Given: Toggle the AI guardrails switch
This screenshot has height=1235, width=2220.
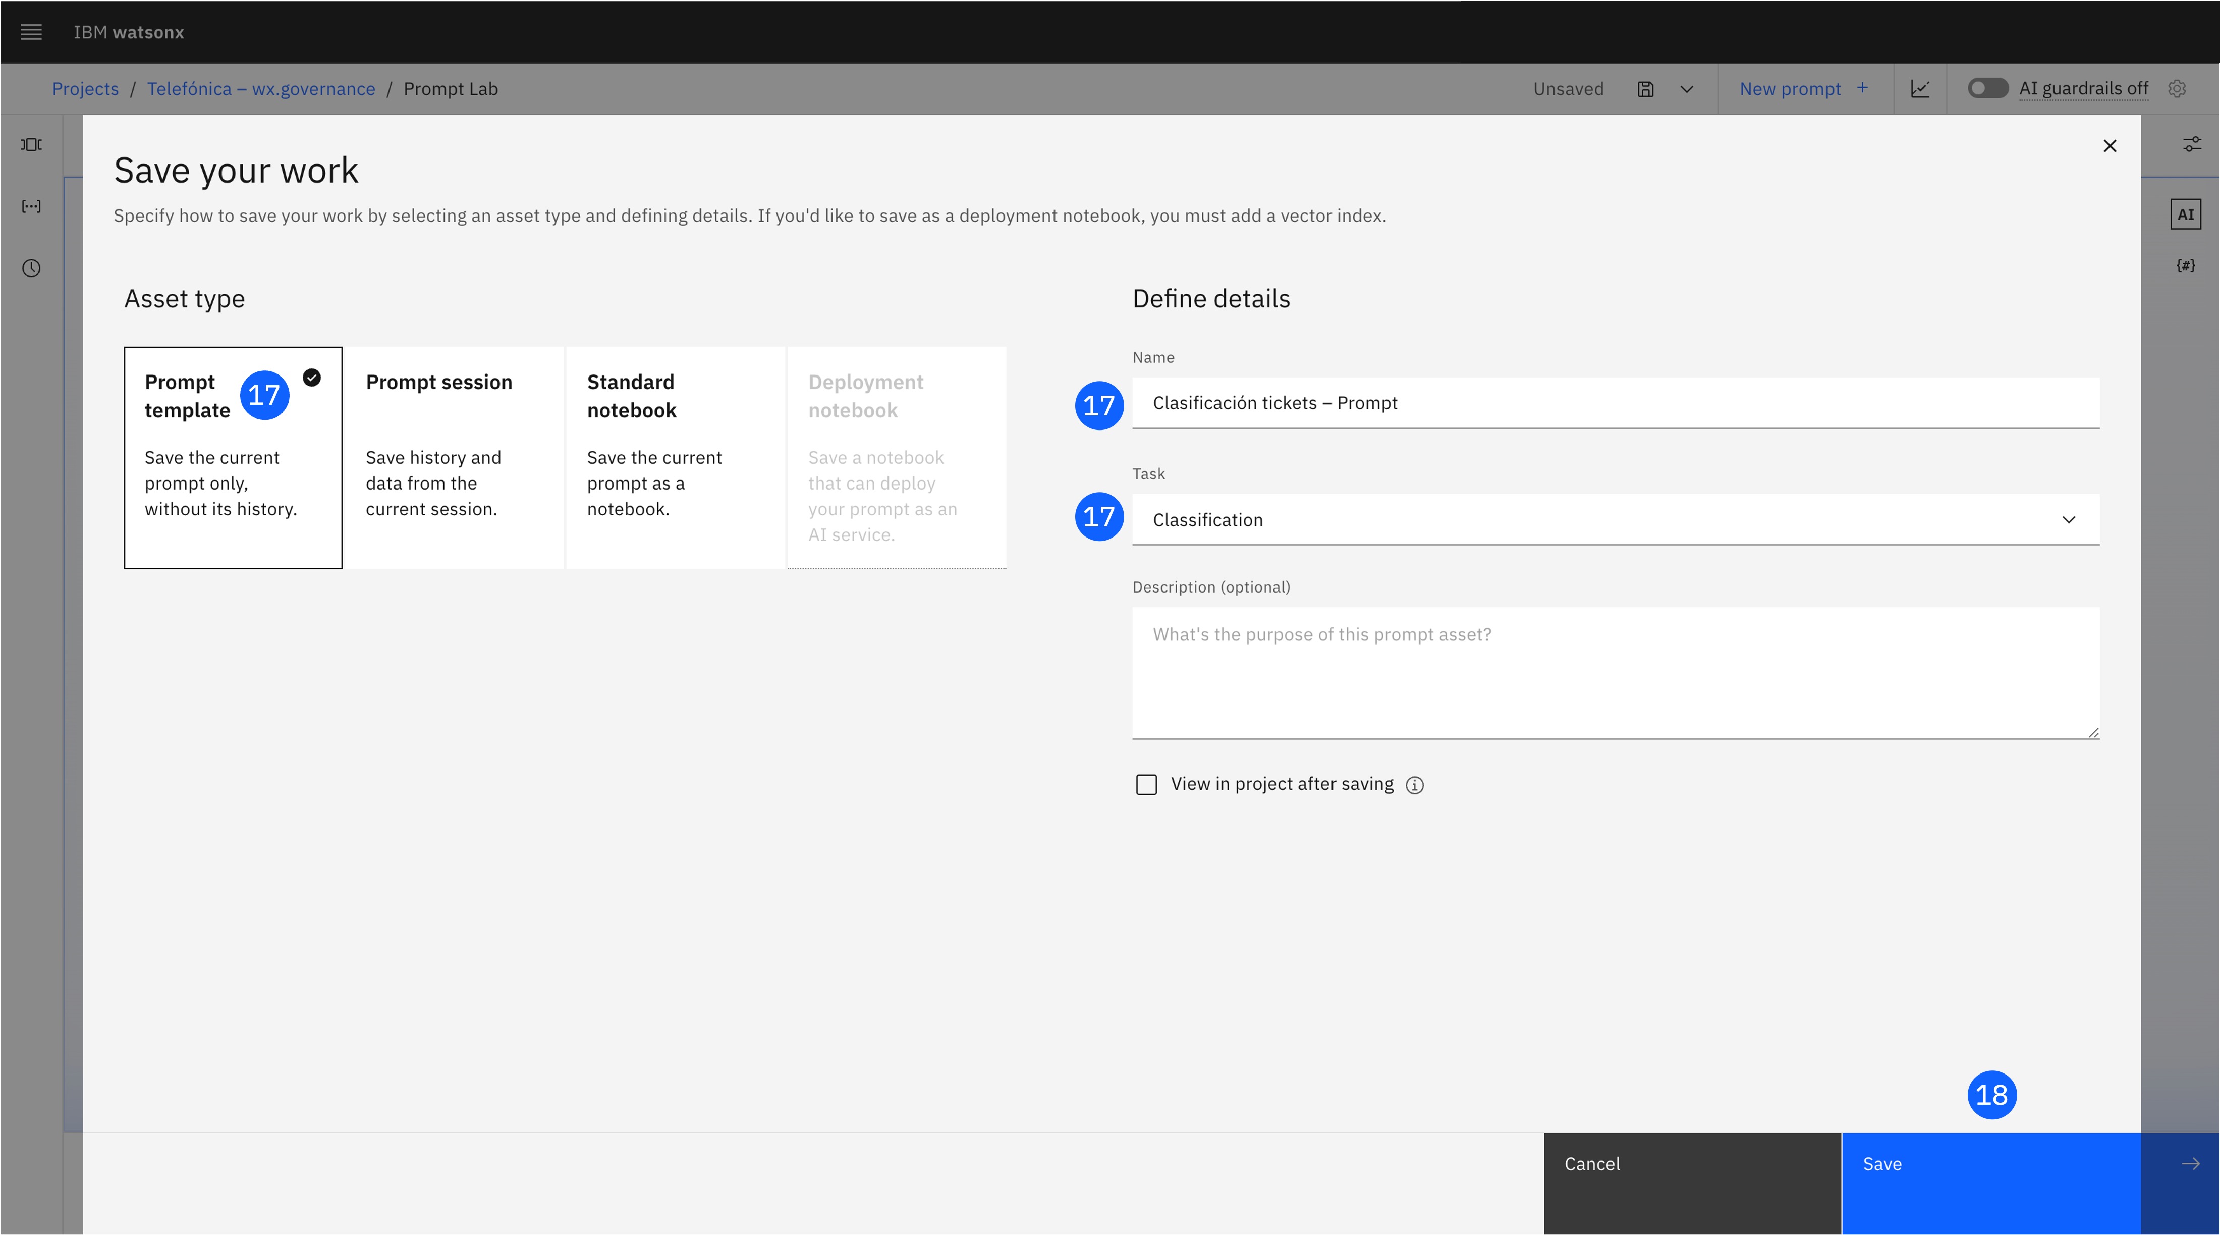Looking at the screenshot, I should coord(1987,89).
